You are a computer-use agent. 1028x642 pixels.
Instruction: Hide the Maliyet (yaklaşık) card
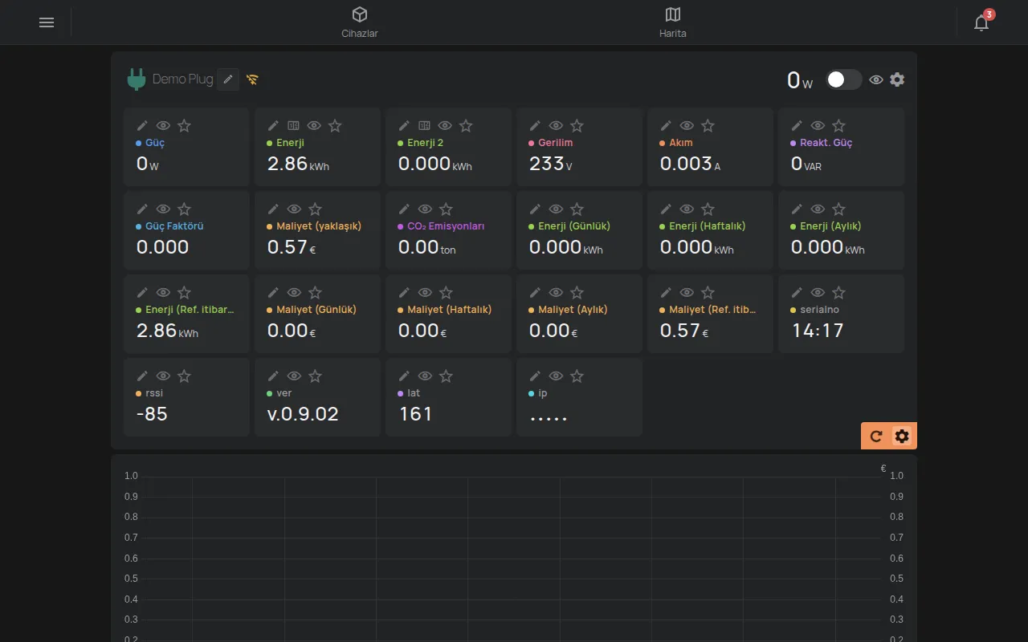(x=294, y=209)
